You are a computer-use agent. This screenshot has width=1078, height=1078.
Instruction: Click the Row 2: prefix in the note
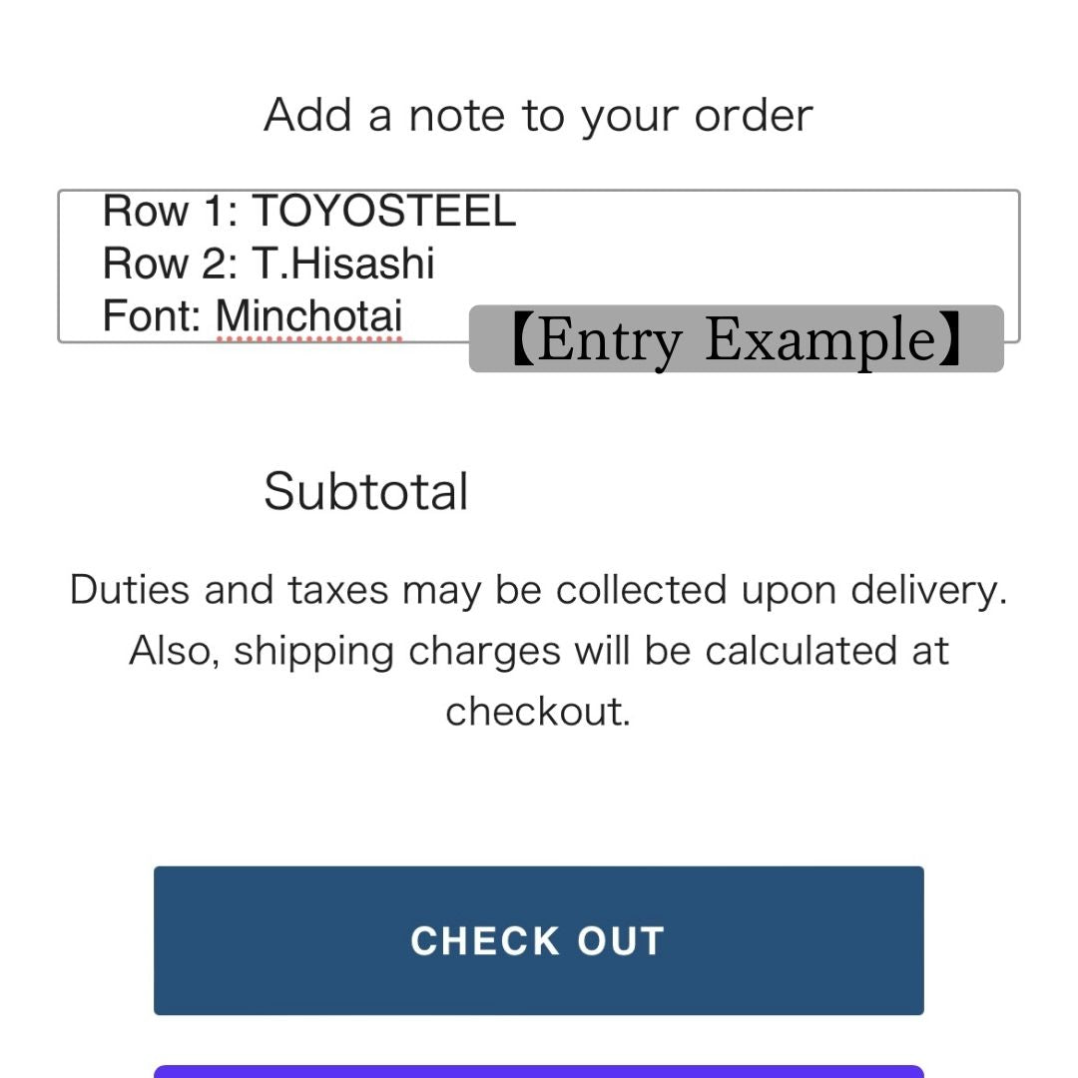170,264
